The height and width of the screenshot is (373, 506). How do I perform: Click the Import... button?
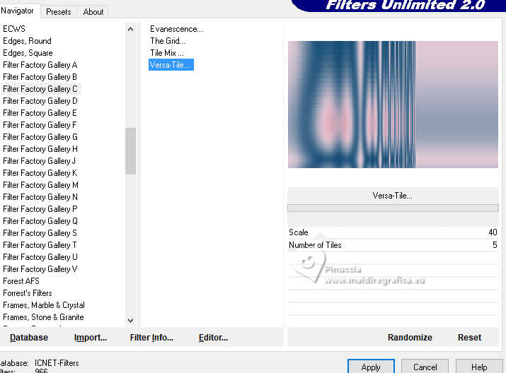91,338
